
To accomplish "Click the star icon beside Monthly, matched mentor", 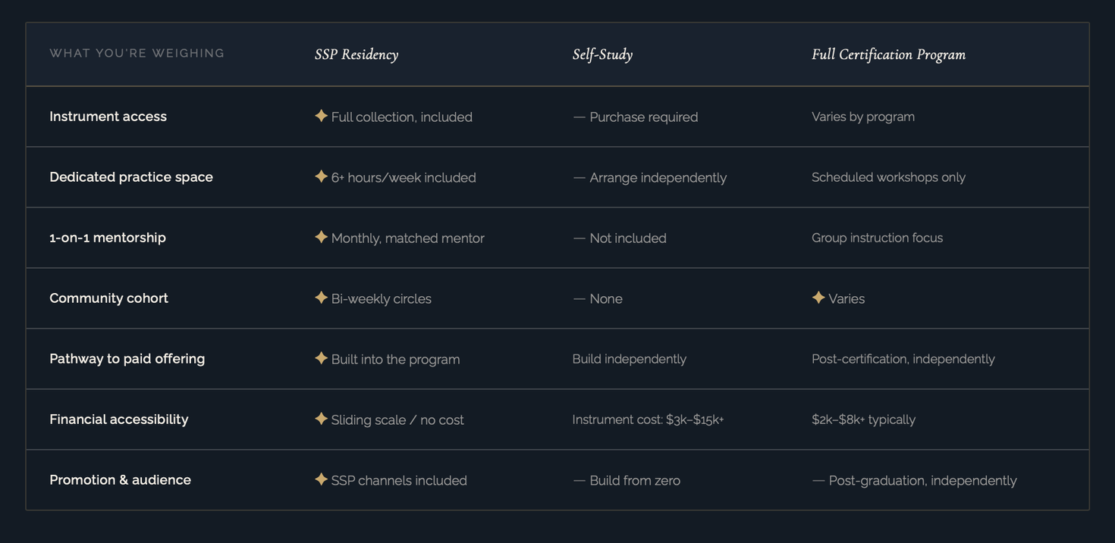I will [321, 237].
